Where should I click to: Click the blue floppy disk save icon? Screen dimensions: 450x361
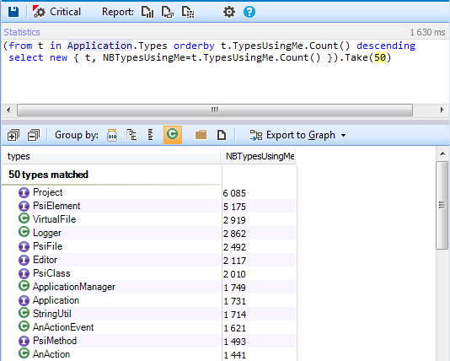pyautogui.click(x=13, y=12)
